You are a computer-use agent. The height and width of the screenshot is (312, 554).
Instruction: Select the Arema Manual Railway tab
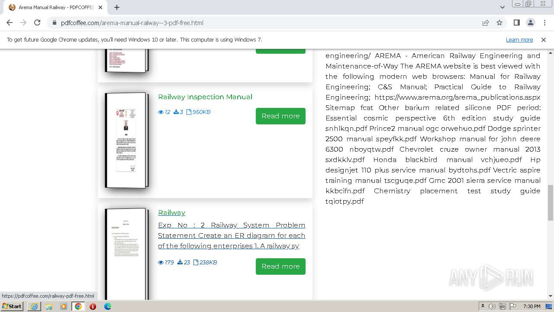[x=56, y=7]
